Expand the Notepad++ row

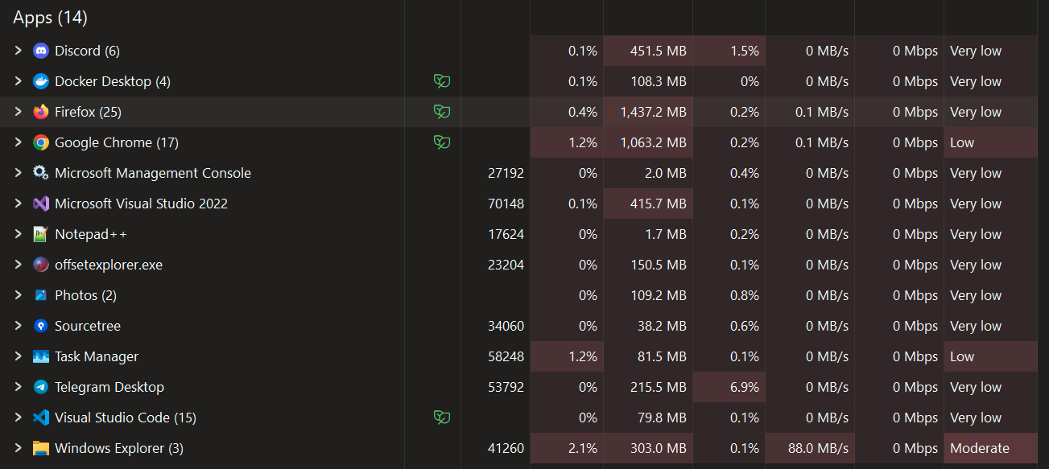point(18,234)
